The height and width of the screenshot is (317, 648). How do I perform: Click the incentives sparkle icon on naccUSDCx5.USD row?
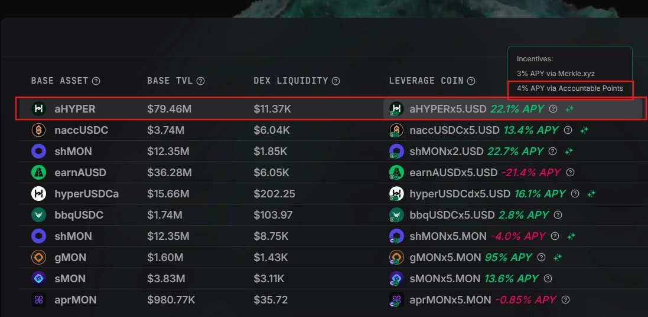pyautogui.click(x=584, y=130)
